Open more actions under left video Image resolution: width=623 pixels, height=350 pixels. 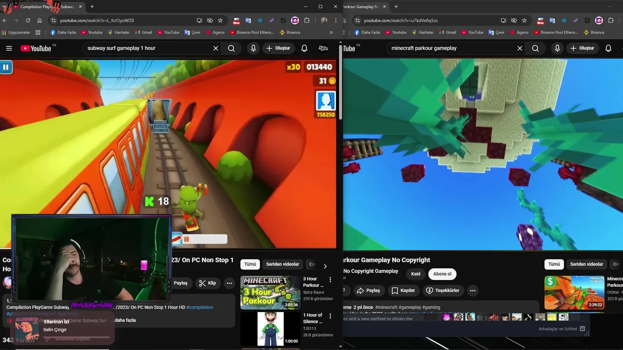tap(229, 283)
